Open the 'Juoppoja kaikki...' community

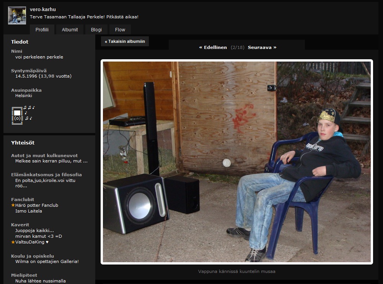(x=34, y=230)
